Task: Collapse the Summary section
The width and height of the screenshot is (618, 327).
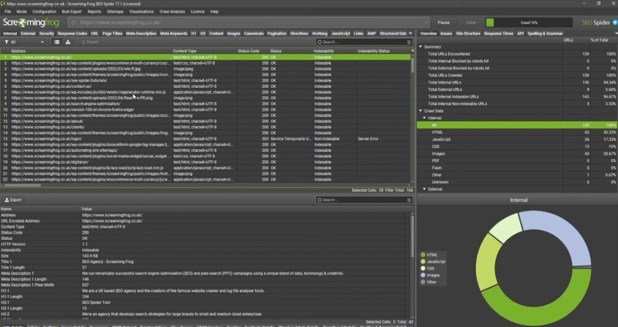Action: pos(420,47)
